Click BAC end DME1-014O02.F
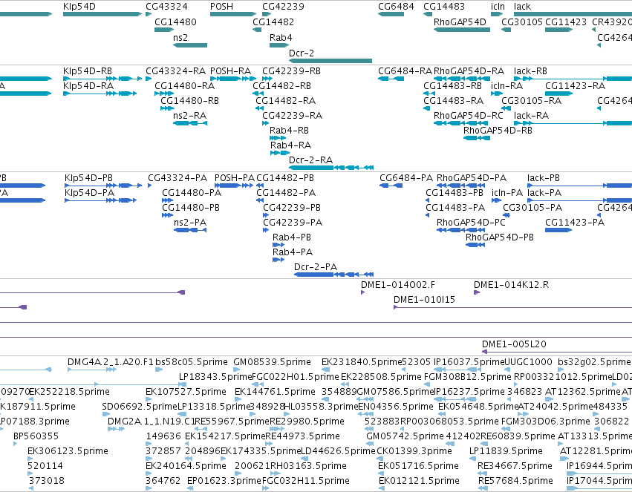This screenshot has width=632, height=492. click(398, 285)
